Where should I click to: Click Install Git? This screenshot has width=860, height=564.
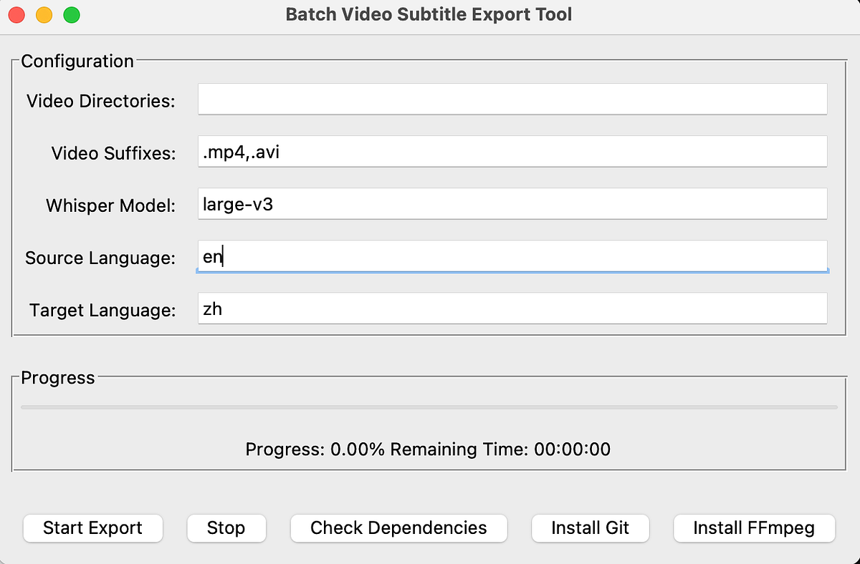(590, 528)
